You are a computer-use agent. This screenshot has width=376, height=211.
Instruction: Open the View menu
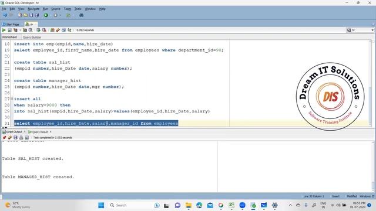(21, 9)
